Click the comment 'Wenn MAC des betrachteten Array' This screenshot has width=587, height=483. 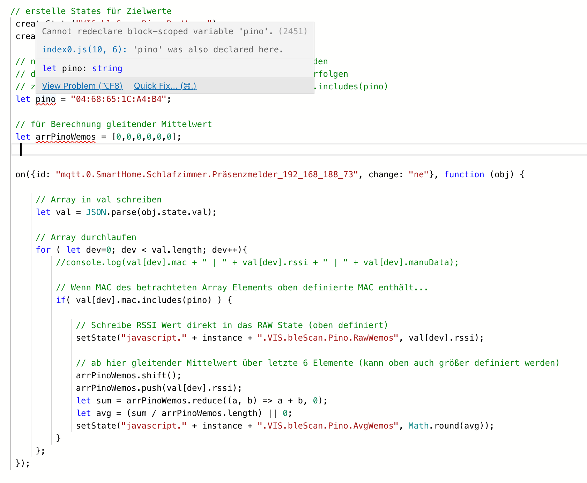[242, 288]
